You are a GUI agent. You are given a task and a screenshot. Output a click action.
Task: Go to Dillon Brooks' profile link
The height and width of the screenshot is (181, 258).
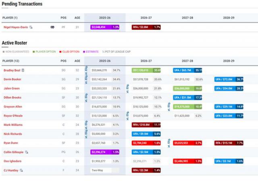tap(12, 97)
